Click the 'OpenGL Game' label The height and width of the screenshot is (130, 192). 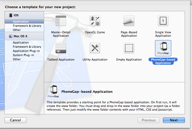pyautogui.click(x=95, y=32)
